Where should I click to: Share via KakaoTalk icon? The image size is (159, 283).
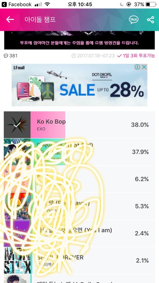click(x=133, y=20)
